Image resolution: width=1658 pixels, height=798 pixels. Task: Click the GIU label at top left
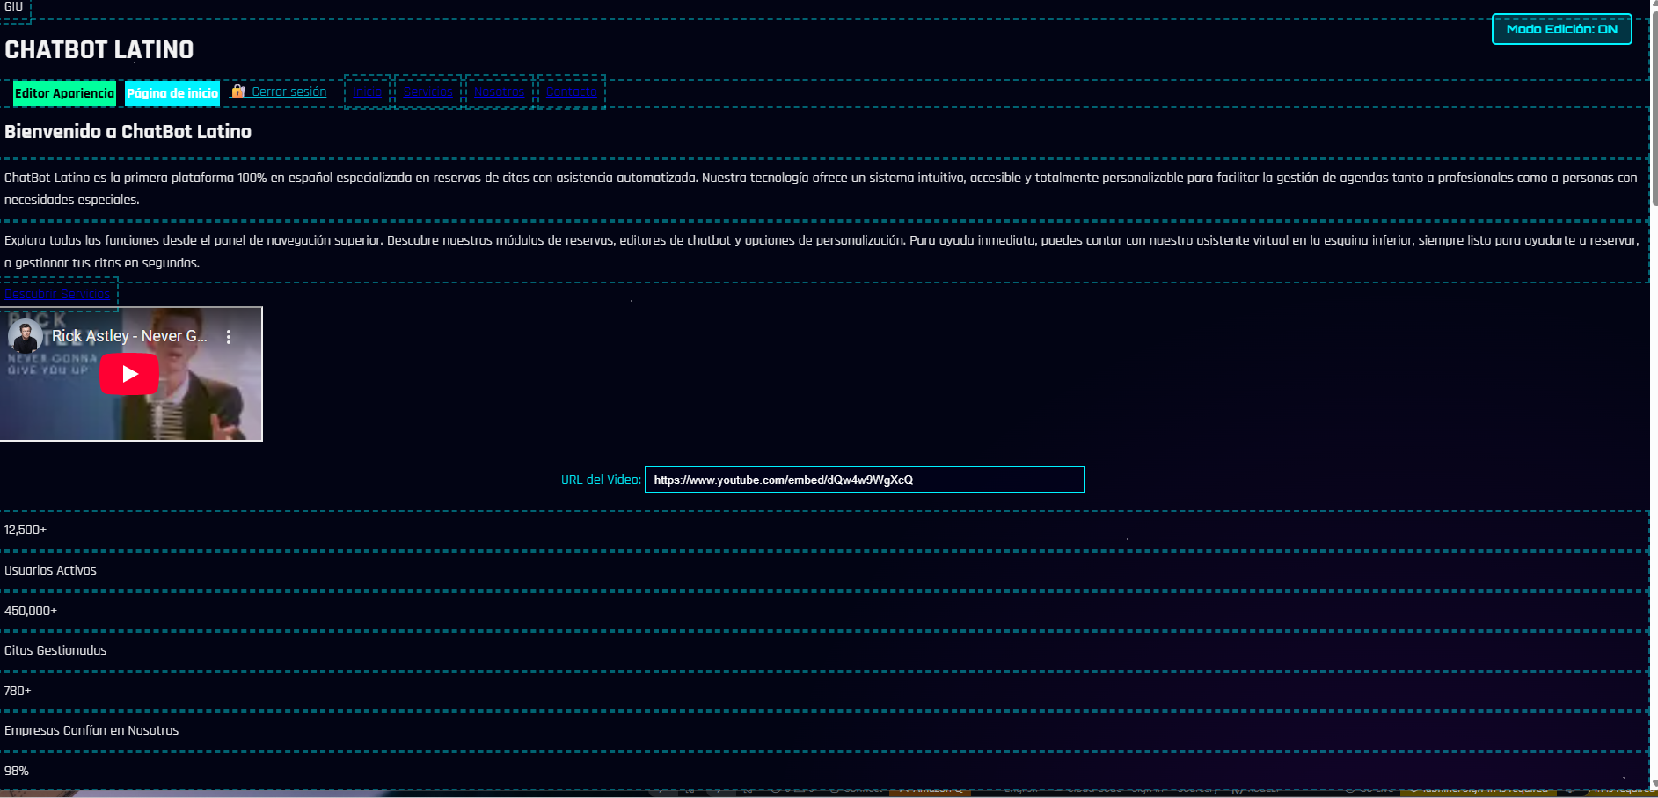point(12,6)
